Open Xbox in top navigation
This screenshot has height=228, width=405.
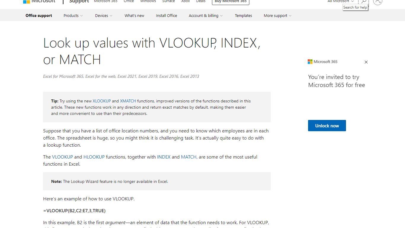pyautogui.click(x=186, y=1)
